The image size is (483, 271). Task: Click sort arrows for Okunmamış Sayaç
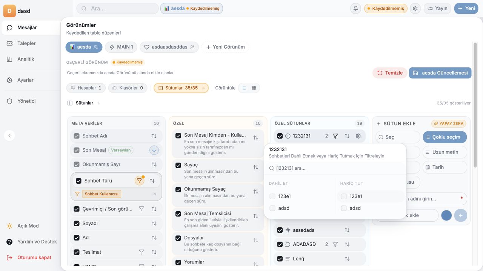click(x=256, y=192)
